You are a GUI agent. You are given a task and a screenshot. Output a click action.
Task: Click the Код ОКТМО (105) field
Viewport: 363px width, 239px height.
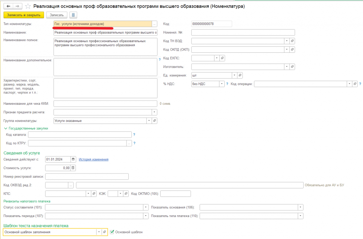[x=175, y=194]
